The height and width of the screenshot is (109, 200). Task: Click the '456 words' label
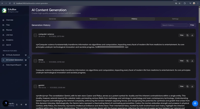click(42, 88)
